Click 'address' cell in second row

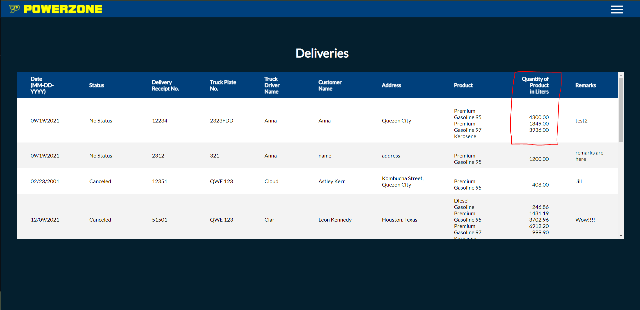coord(391,156)
